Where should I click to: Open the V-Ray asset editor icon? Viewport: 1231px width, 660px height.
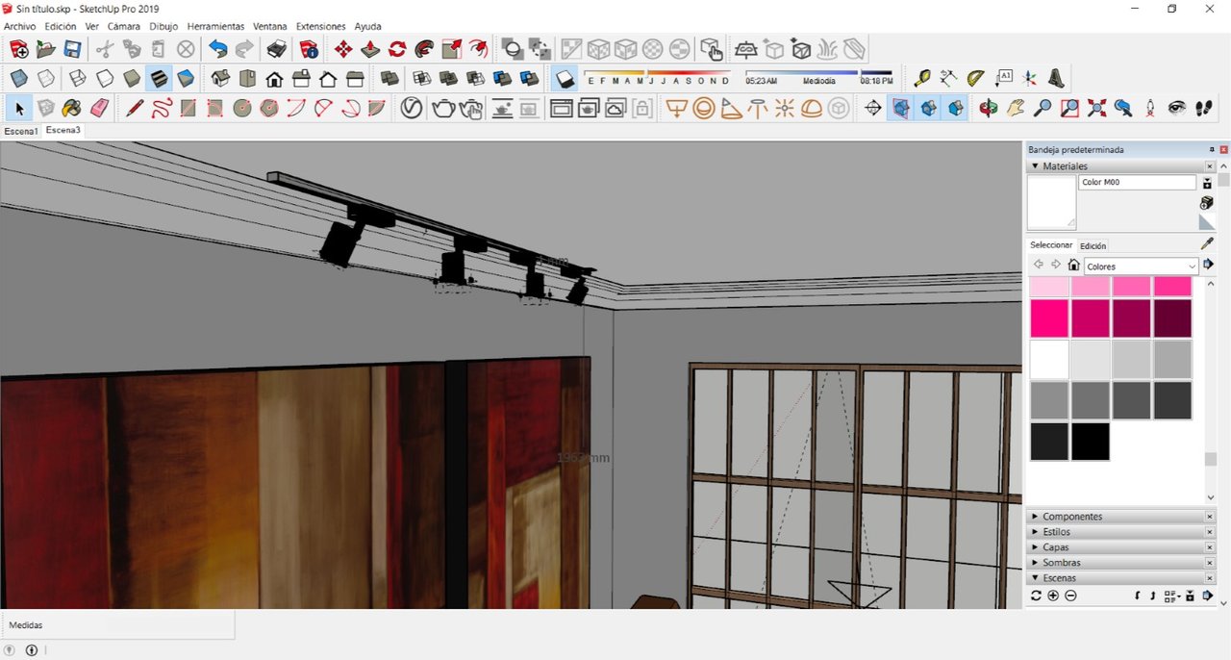point(411,109)
